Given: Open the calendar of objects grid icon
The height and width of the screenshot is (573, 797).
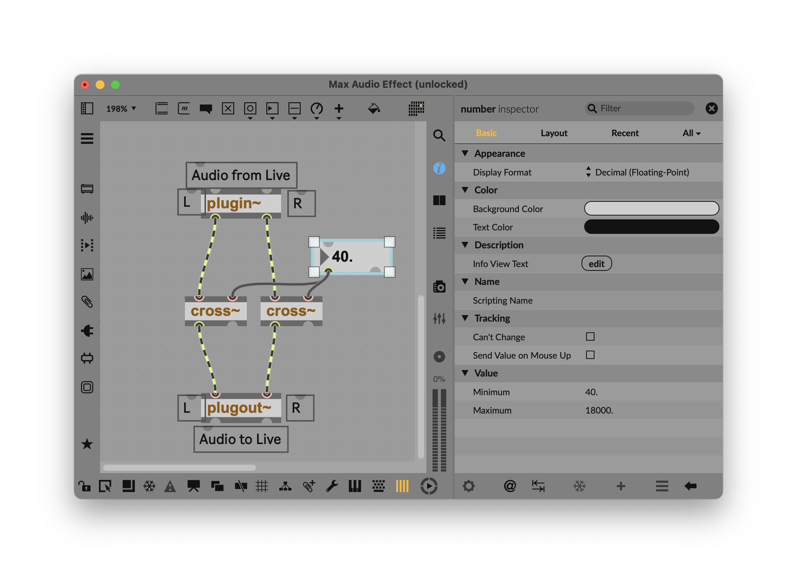Looking at the screenshot, I should (x=416, y=109).
